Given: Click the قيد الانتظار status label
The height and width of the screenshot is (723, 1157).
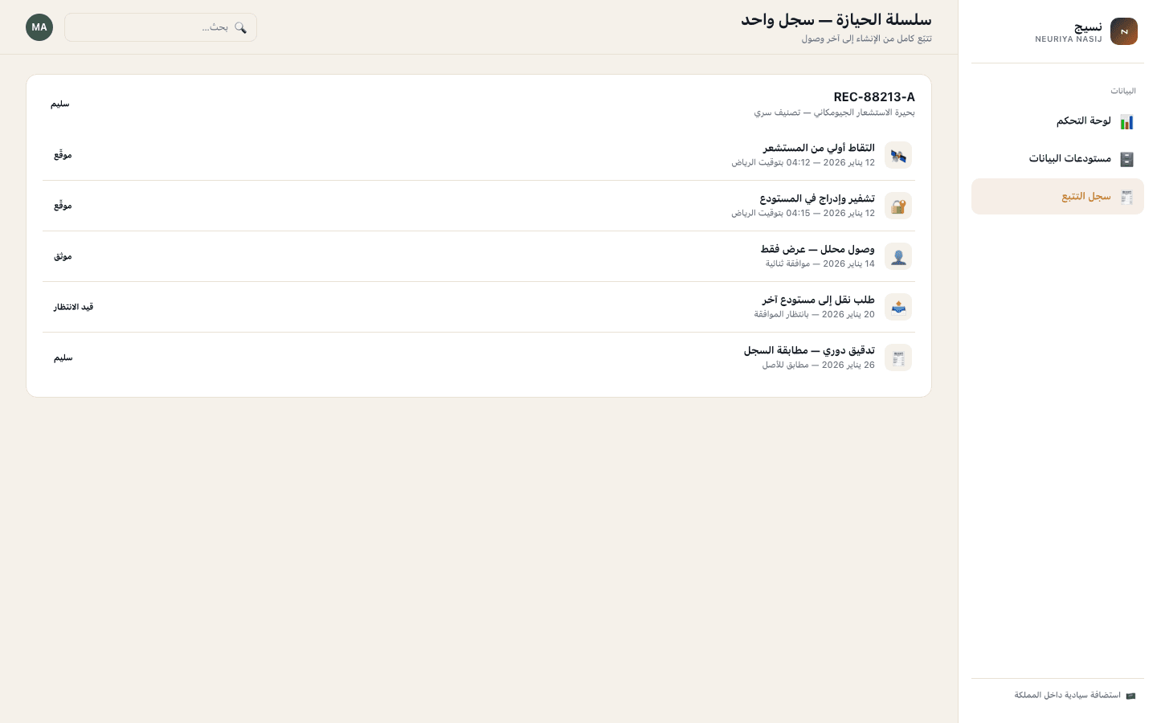Looking at the screenshot, I should 74,307.
